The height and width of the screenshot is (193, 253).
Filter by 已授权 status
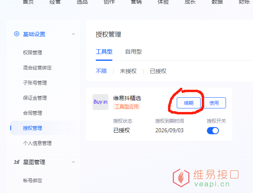pyautogui.click(x=158, y=71)
